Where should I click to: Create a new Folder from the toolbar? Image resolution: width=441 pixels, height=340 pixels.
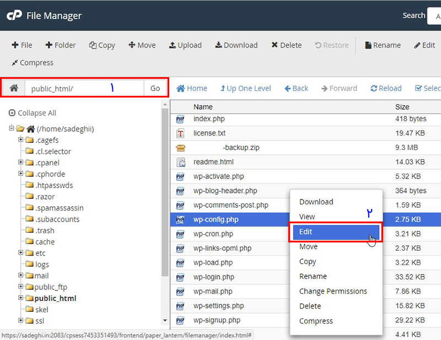(x=61, y=45)
